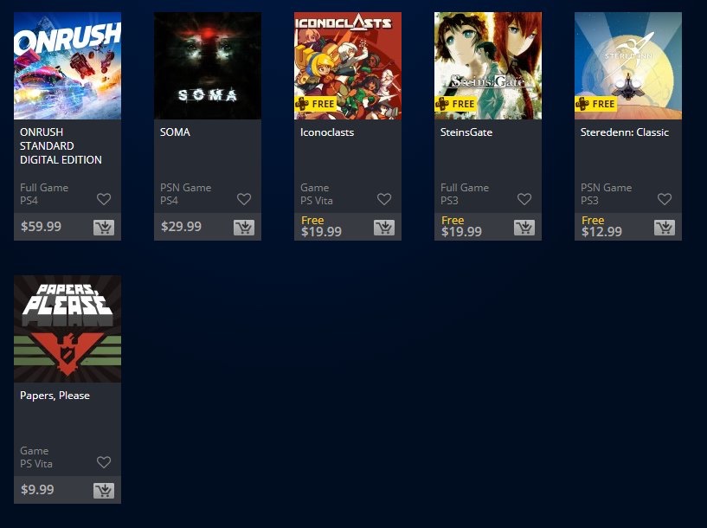Image resolution: width=707 pixels, height=528 pixels.
Task: Toggle wishlist heart for ONRUSH
Action: [104, 199]
